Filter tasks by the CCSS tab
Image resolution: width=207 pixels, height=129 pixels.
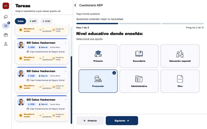click(x=47, y=21)
